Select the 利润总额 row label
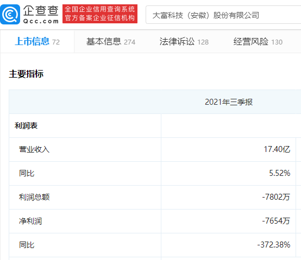The height and width of the screenshot is (260, 301). tap(34, 197)
